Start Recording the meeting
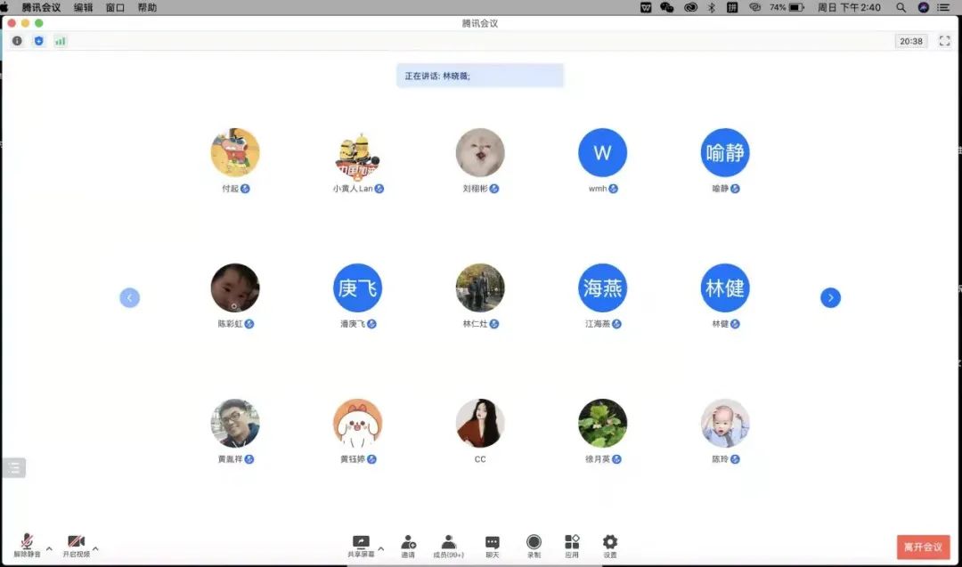 534,546
